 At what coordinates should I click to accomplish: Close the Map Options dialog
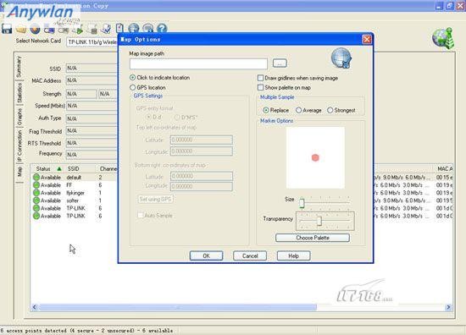coord(367,39)
